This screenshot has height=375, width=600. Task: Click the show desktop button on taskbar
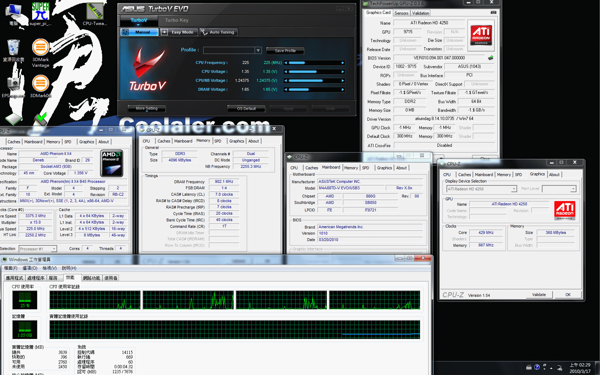click(597, 368)
